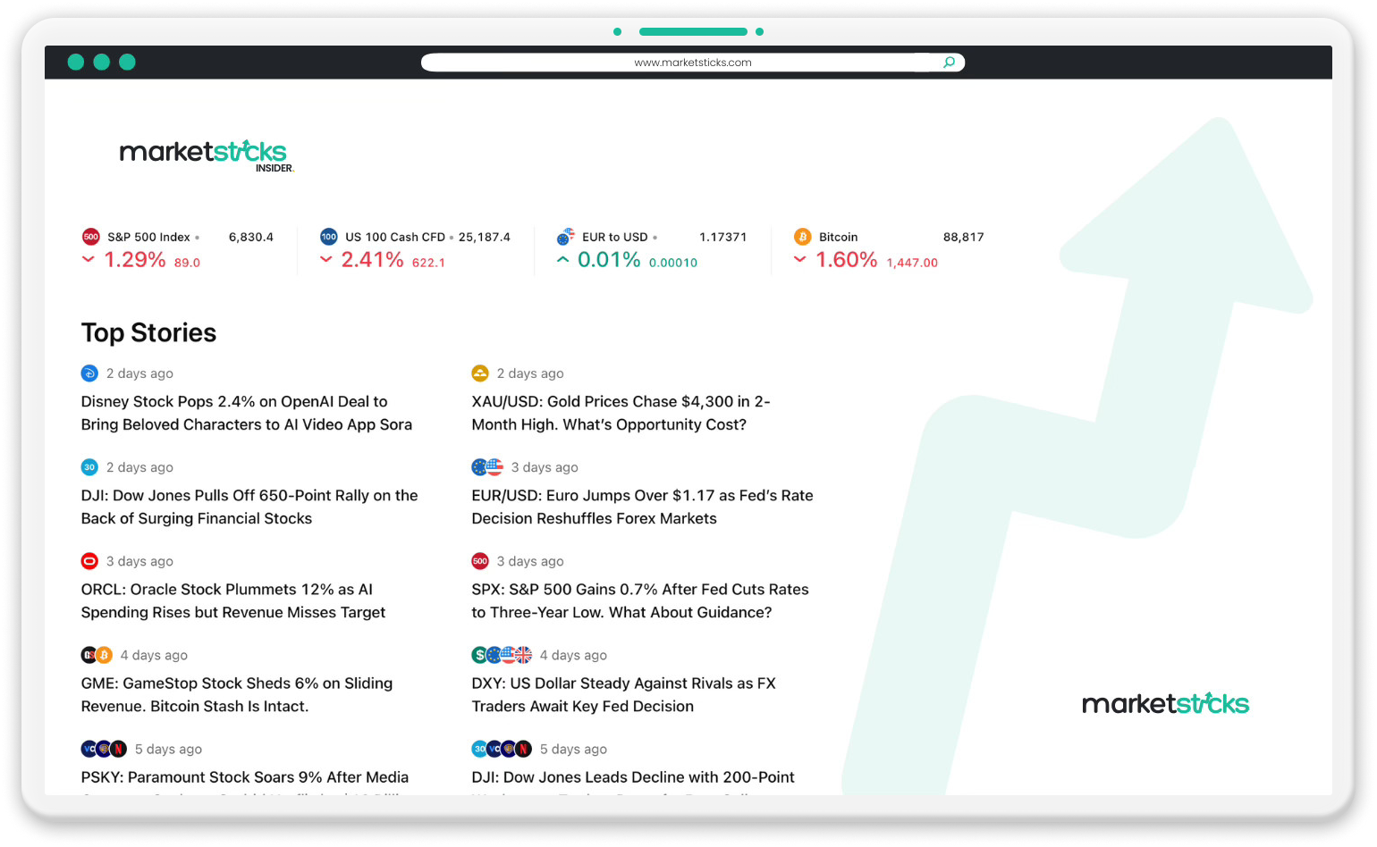Image resolution: width=1377 pixels, height=847 pixels.
Task: Click the first green dot in the browser title bar
Action: tap(76, 62)
